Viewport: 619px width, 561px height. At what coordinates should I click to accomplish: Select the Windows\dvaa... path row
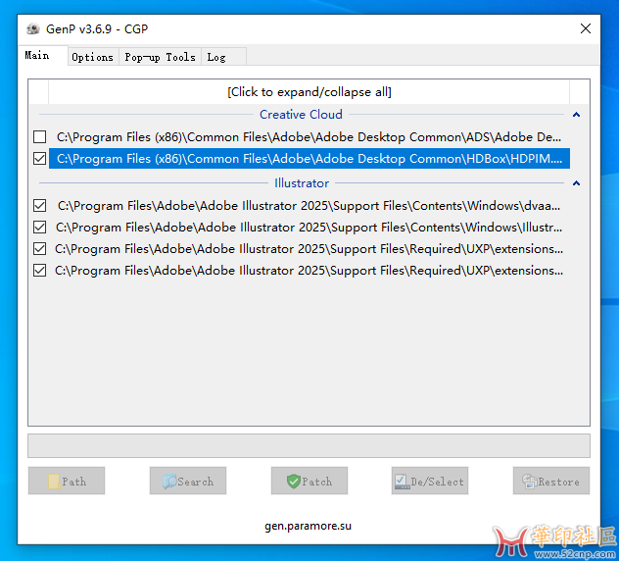(x=309, y=206)
